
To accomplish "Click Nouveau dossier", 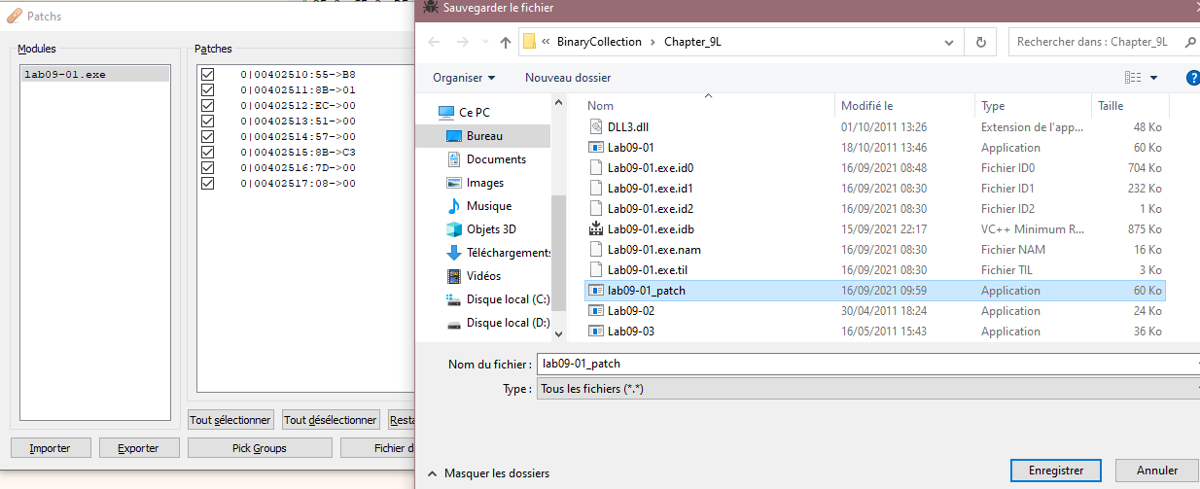I will pyautogui.click(x=568, y=78).
